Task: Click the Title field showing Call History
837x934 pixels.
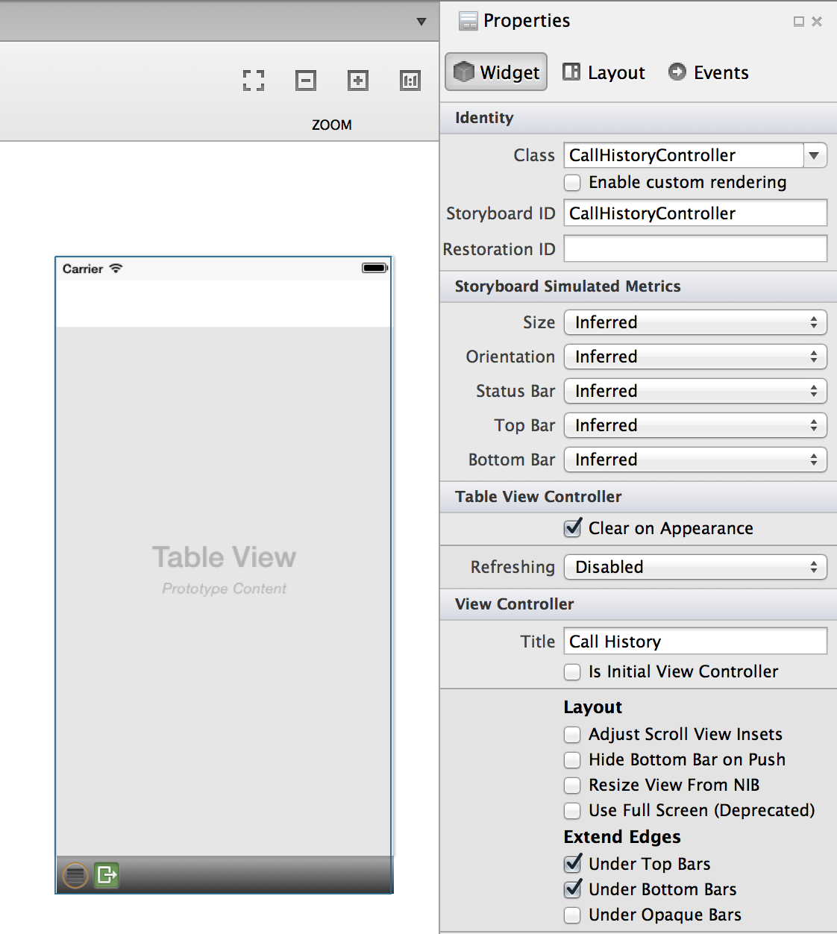Action: tap(695, 642)
